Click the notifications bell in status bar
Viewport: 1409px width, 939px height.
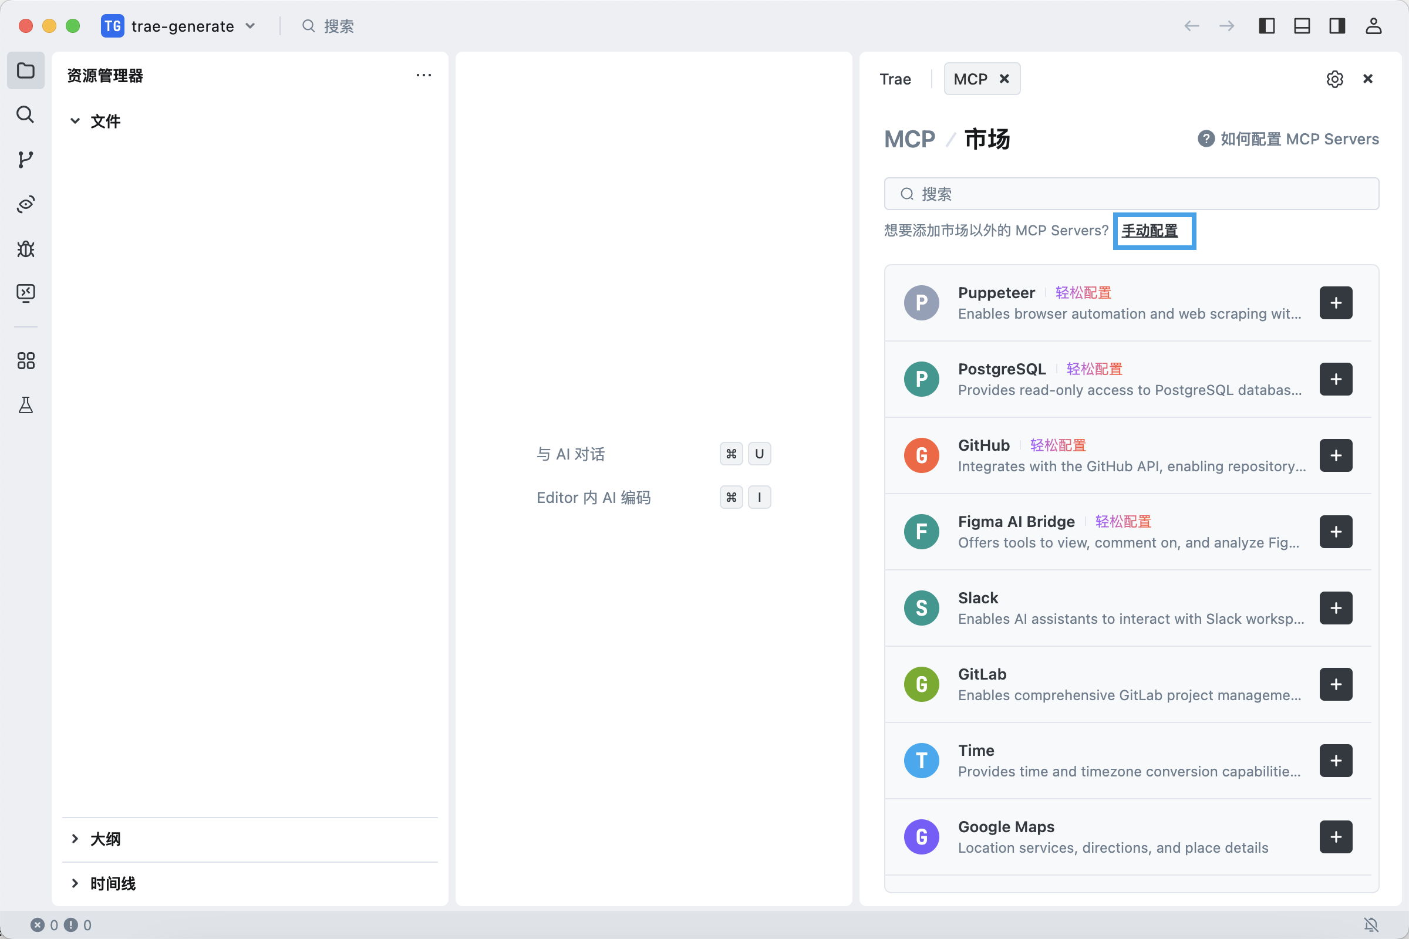point(1371,925)
